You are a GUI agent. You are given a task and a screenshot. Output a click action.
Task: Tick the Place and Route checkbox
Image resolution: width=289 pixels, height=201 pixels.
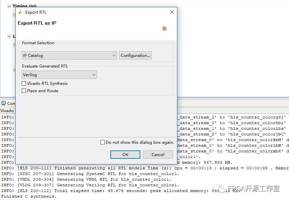(24, 91)
